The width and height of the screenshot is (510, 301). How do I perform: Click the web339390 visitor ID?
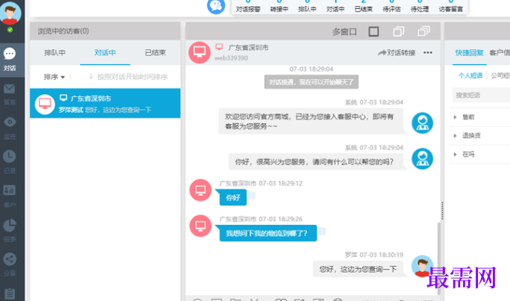tap(231, 58)
